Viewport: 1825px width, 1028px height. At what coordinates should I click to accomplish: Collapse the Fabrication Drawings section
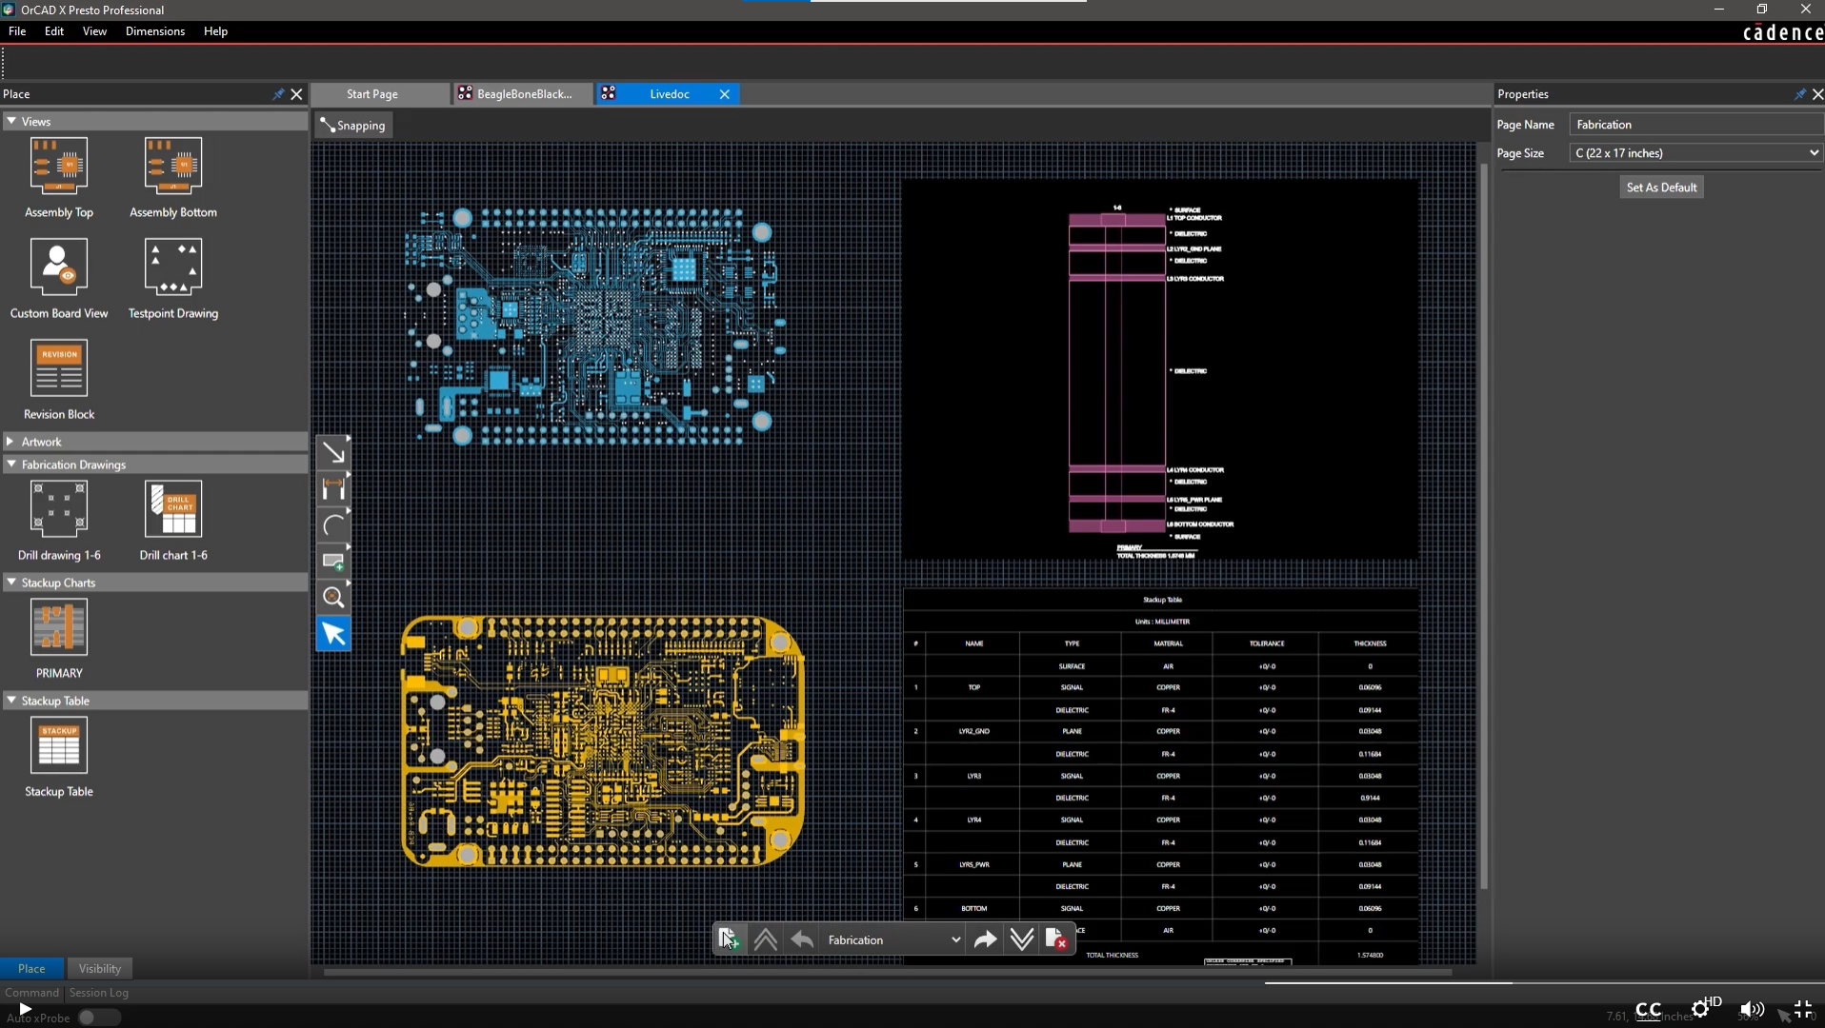tap(11, 465)
